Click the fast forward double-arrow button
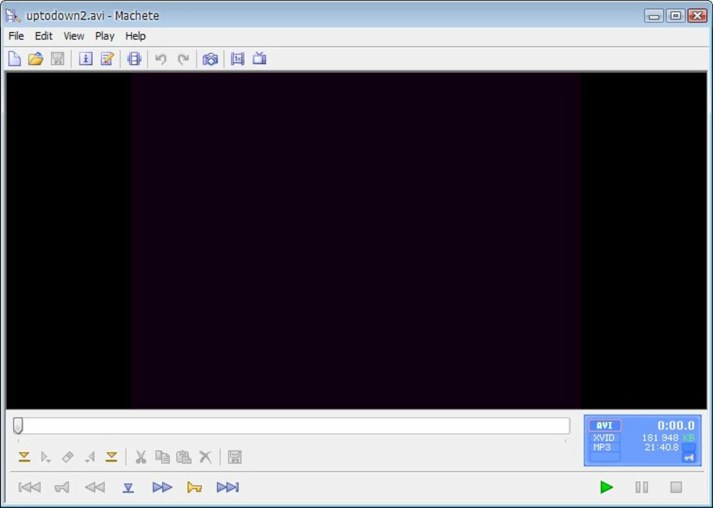 (x=162, y=488)
